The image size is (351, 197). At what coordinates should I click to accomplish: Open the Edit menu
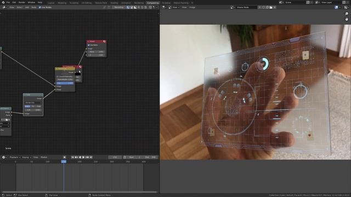coord(14,2)
